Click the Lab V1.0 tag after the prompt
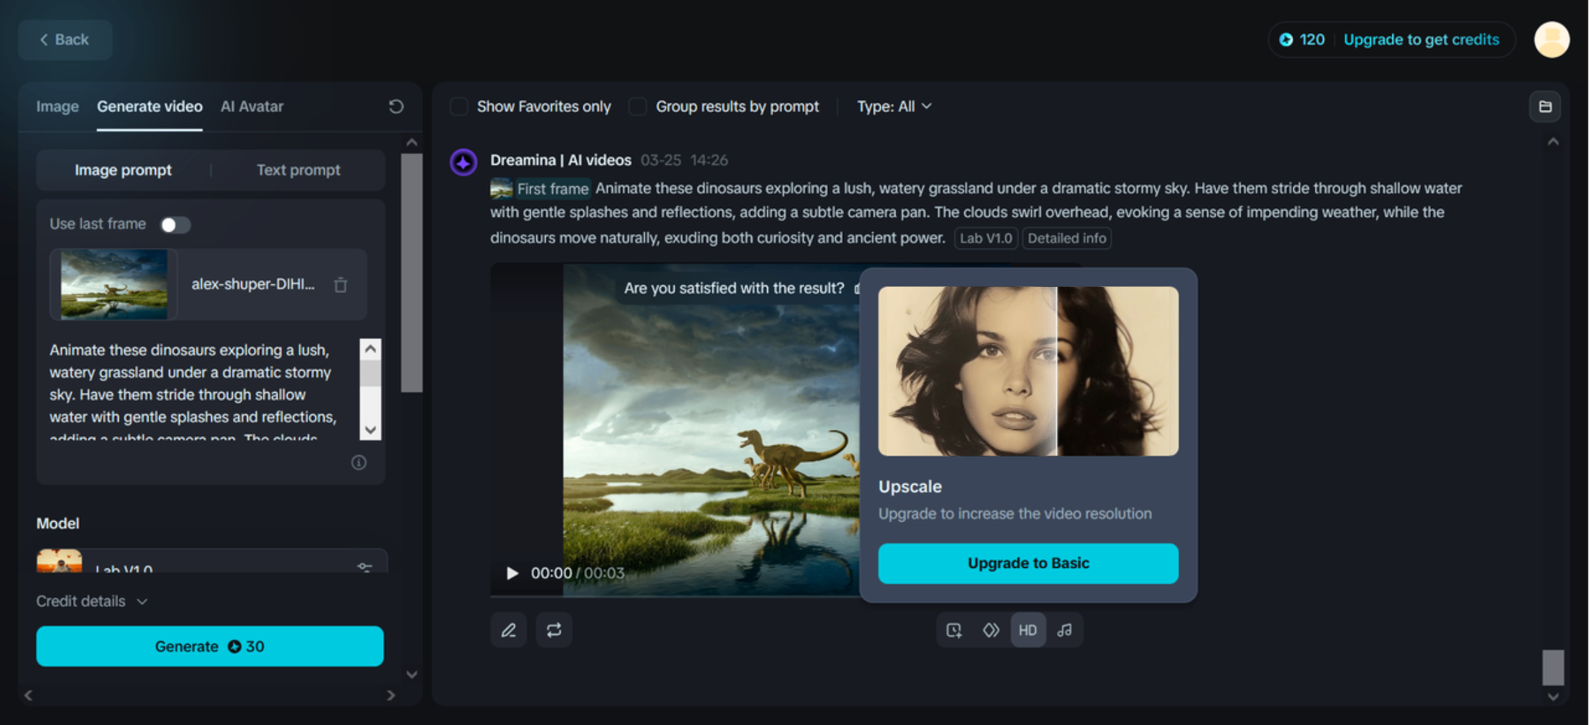The image size is (1589, 725). pos(986,238)
